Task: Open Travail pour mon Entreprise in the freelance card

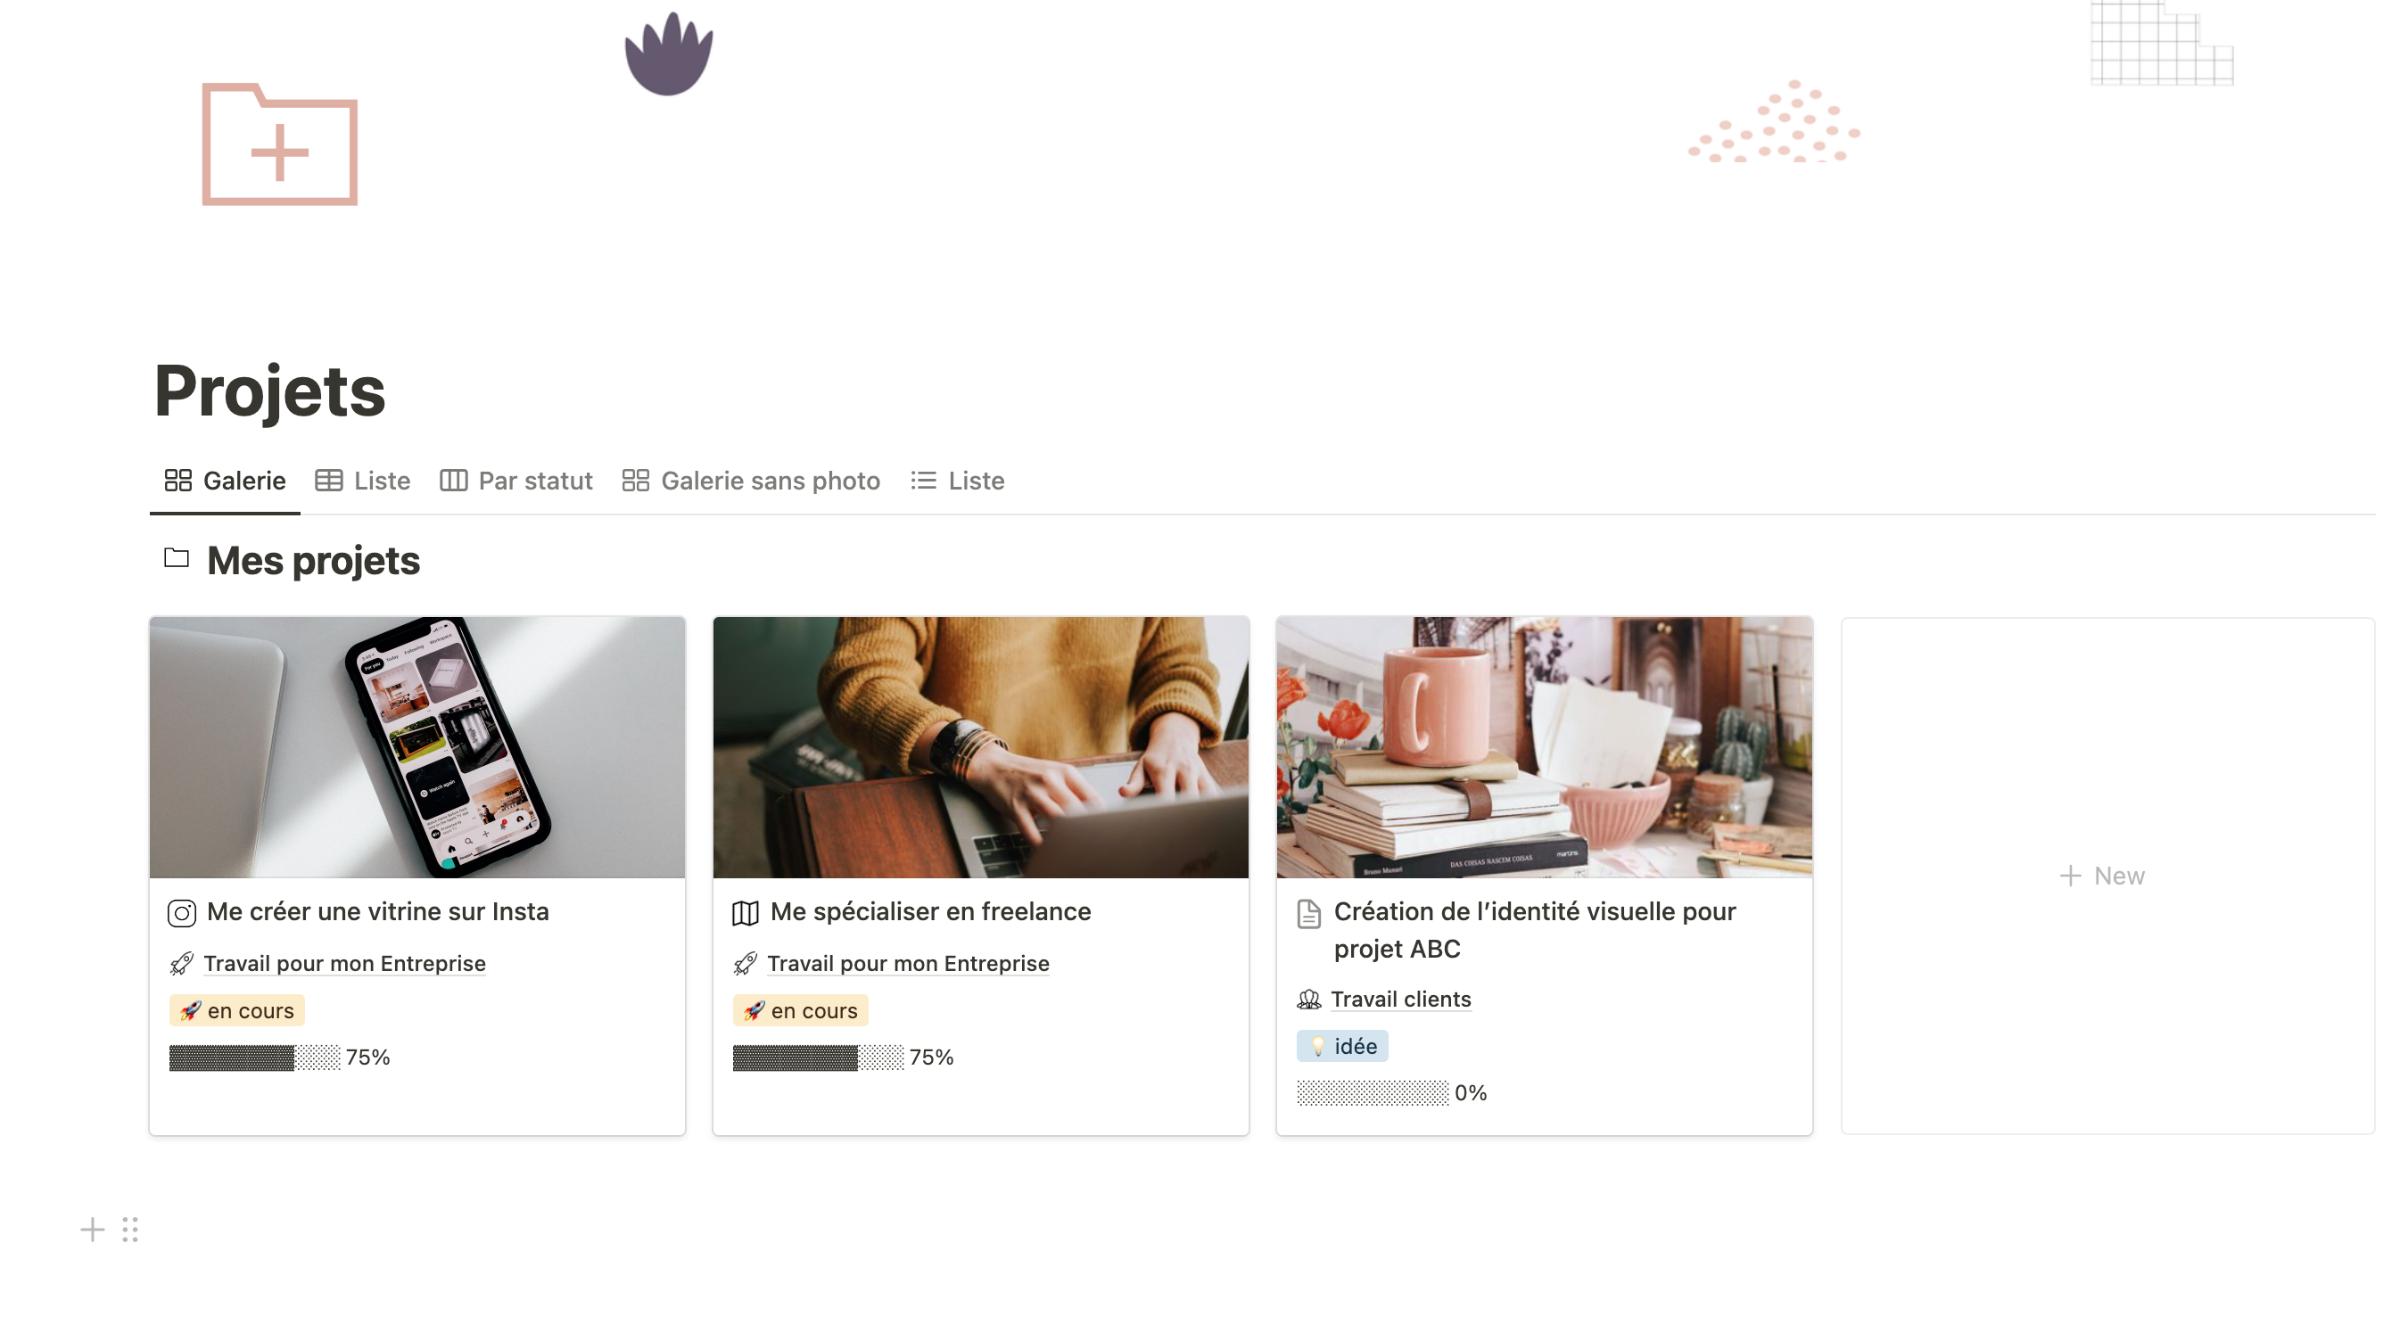Action: 908,963
